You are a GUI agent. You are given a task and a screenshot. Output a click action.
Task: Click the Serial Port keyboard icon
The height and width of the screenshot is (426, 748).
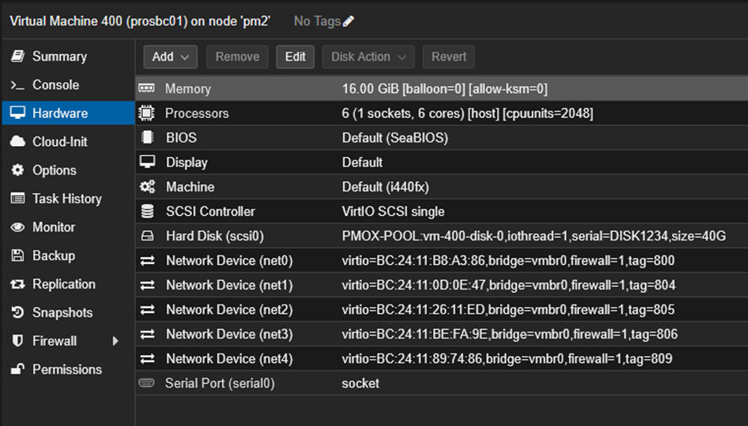click(x=147, y=384)
